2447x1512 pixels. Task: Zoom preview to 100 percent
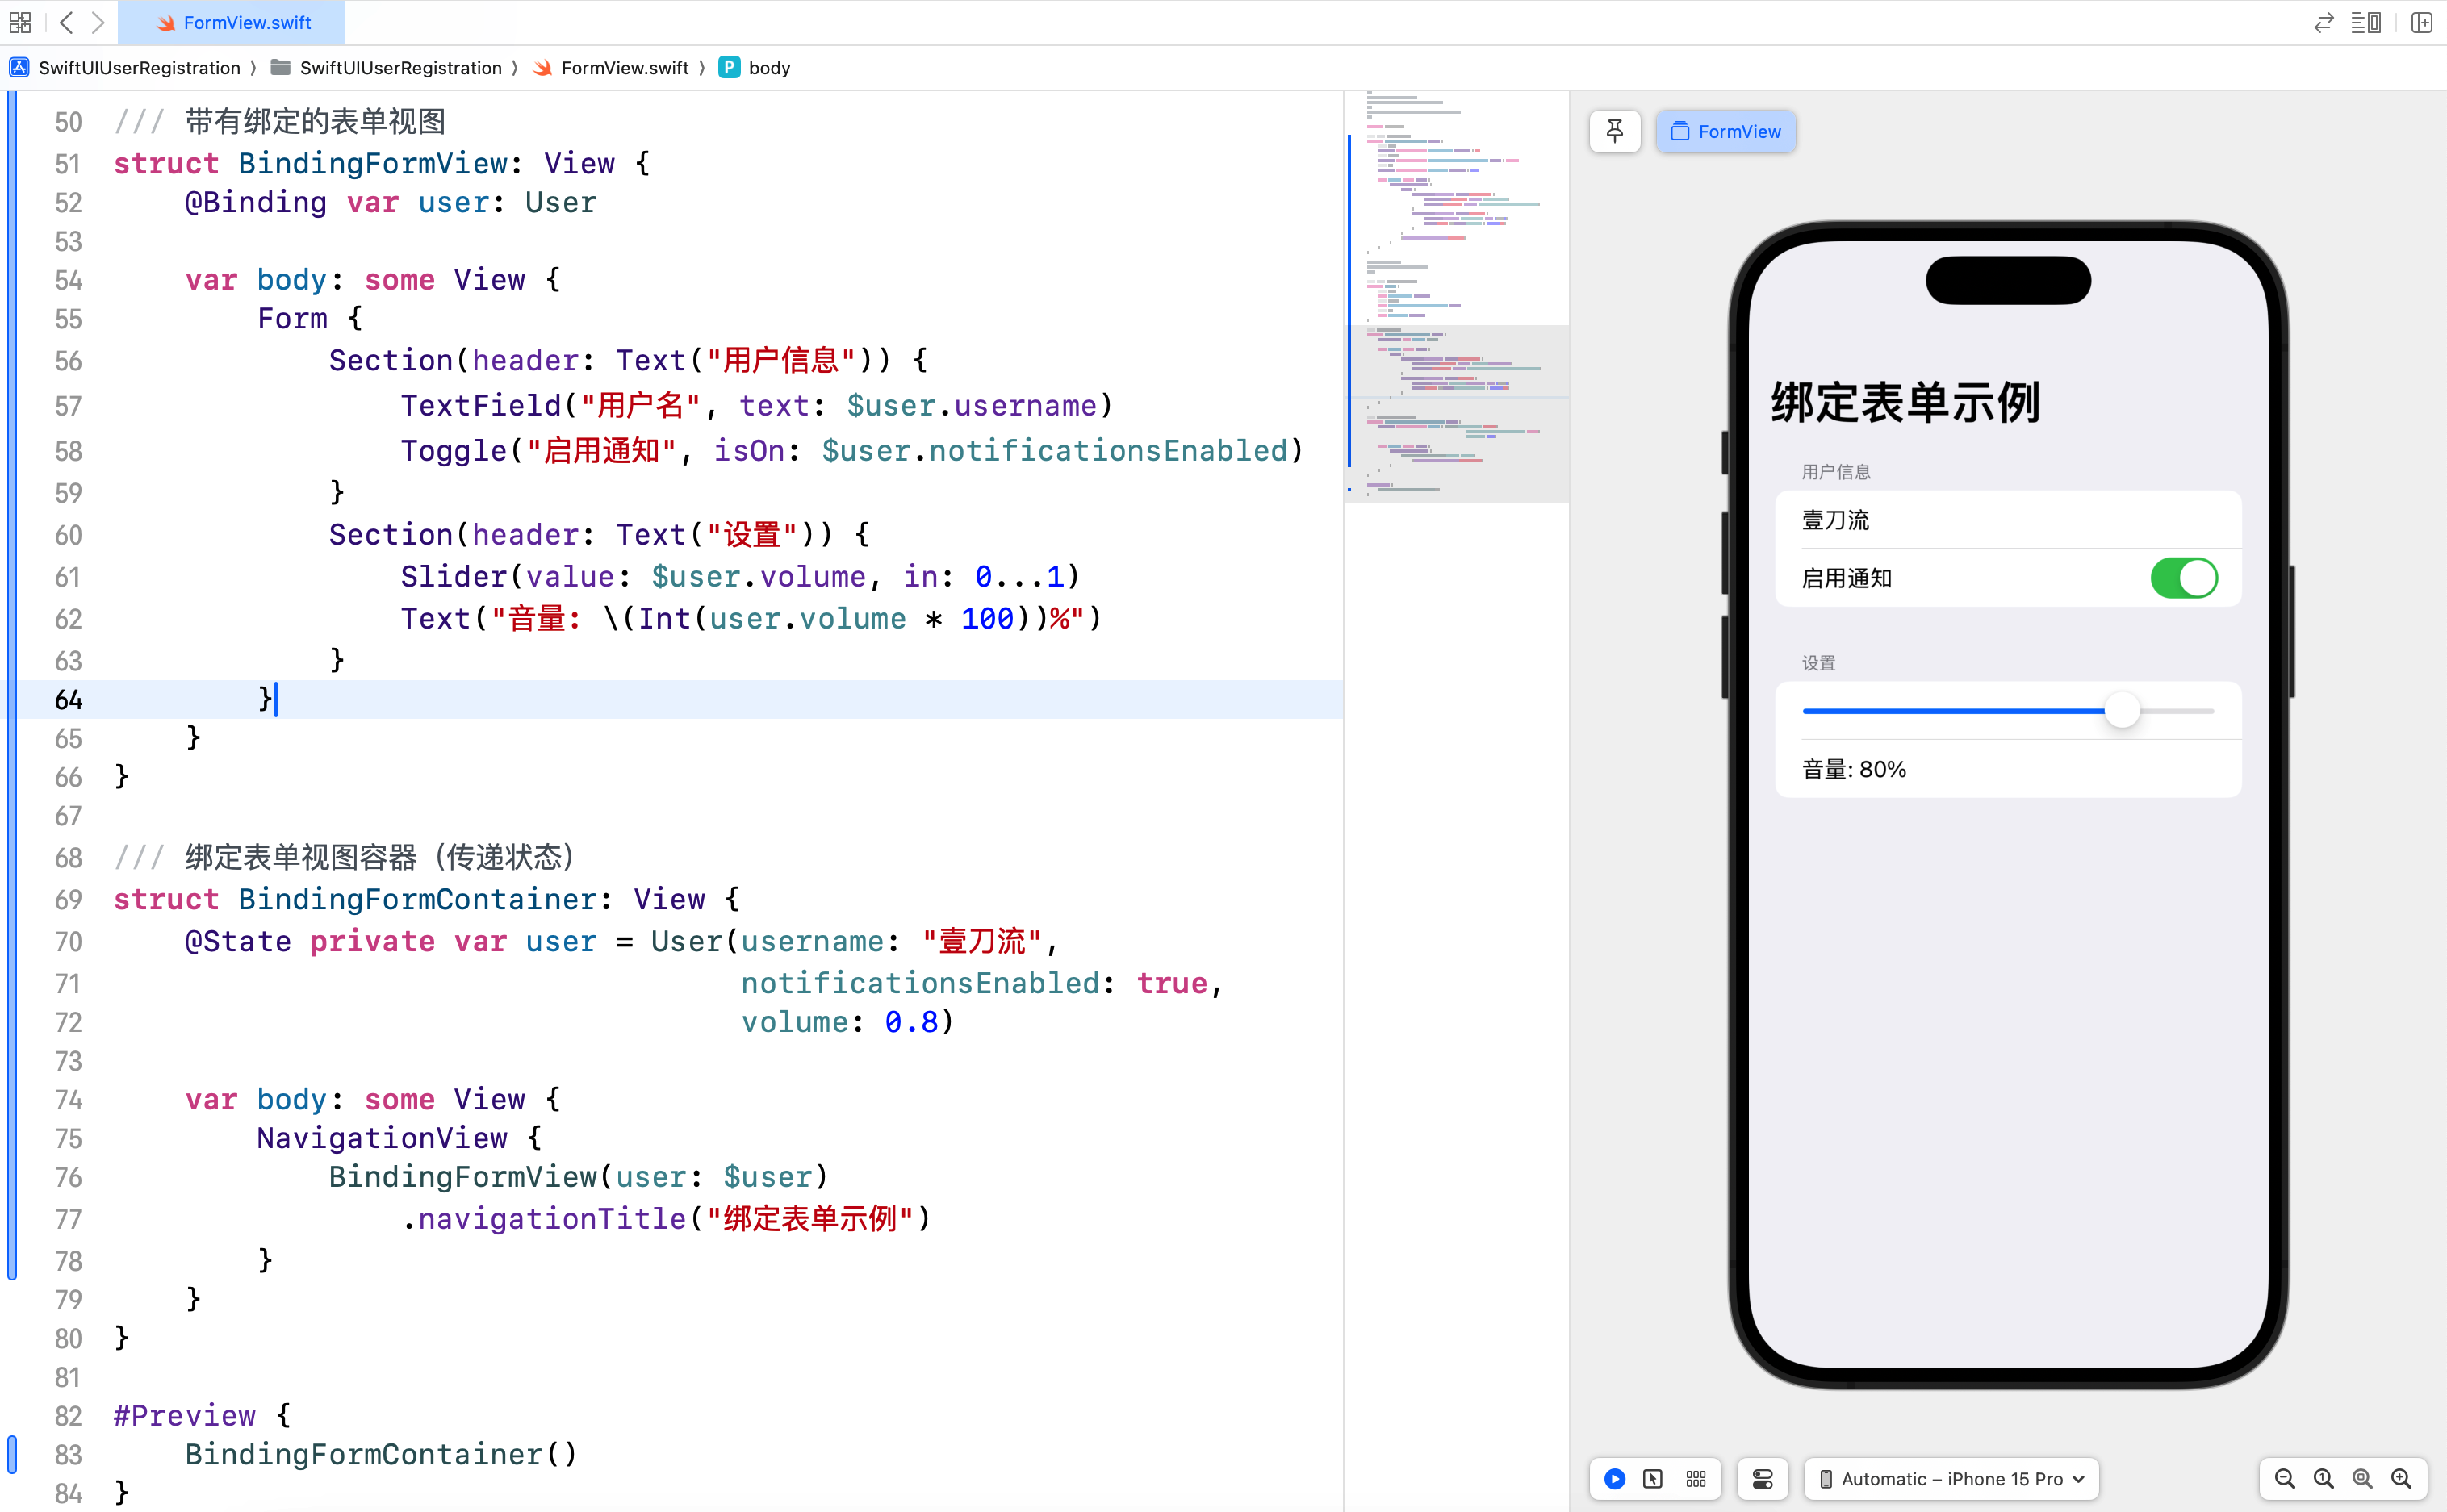coord(2324,1478)
